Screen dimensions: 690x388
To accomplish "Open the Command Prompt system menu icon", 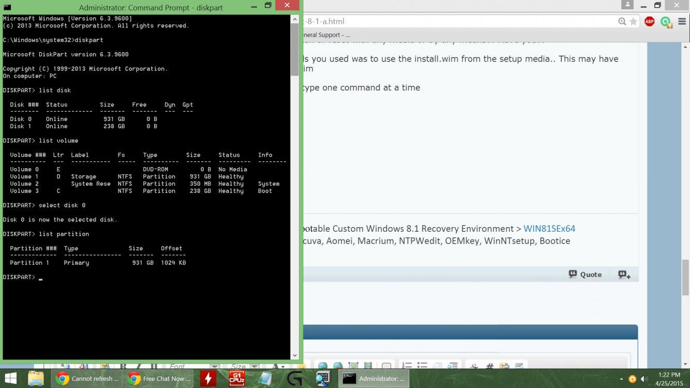I will 8,7.
